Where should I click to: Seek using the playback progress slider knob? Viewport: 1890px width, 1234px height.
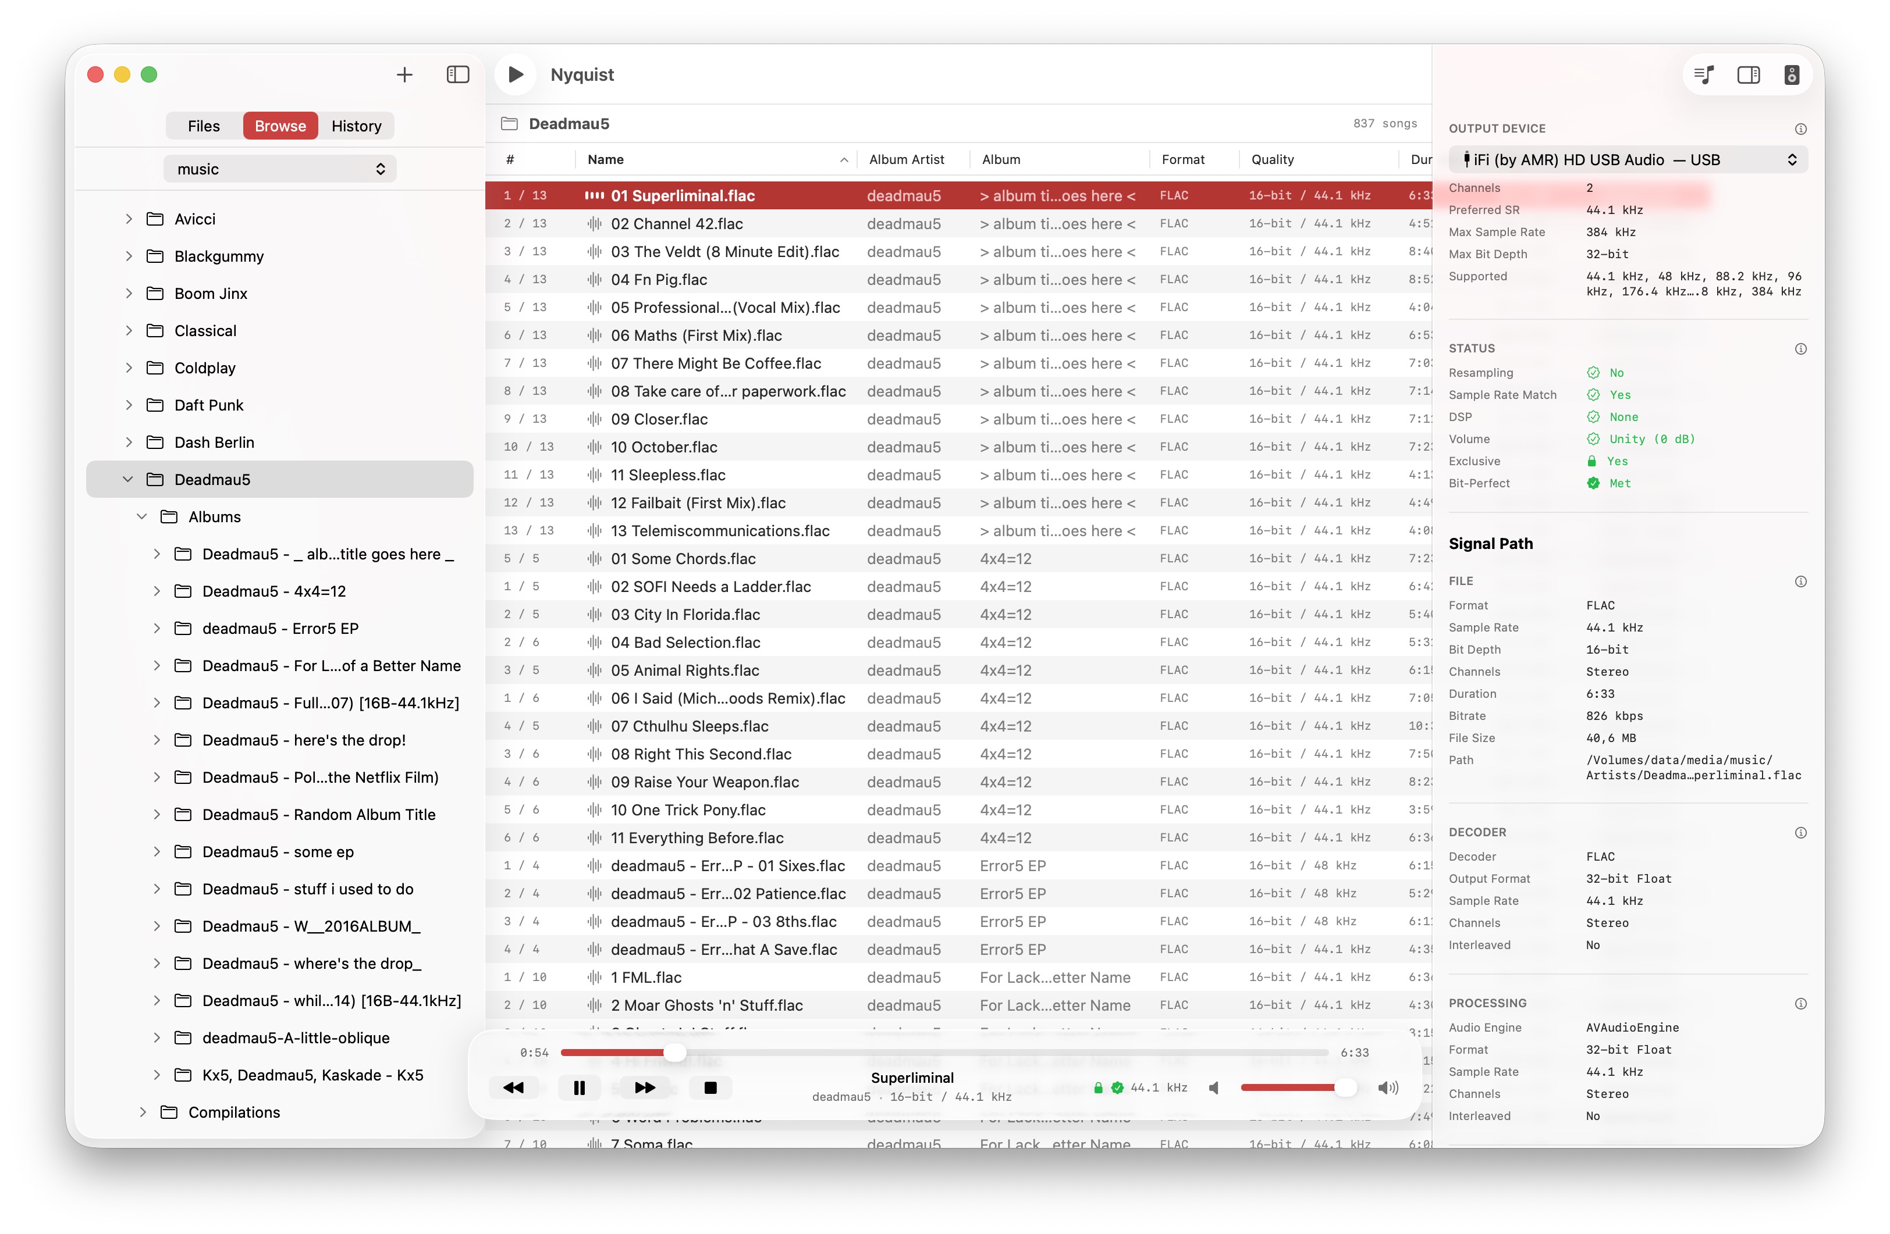(x=674, y=1052)
